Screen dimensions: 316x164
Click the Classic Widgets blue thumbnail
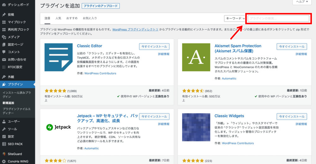[x=196, y=127]
